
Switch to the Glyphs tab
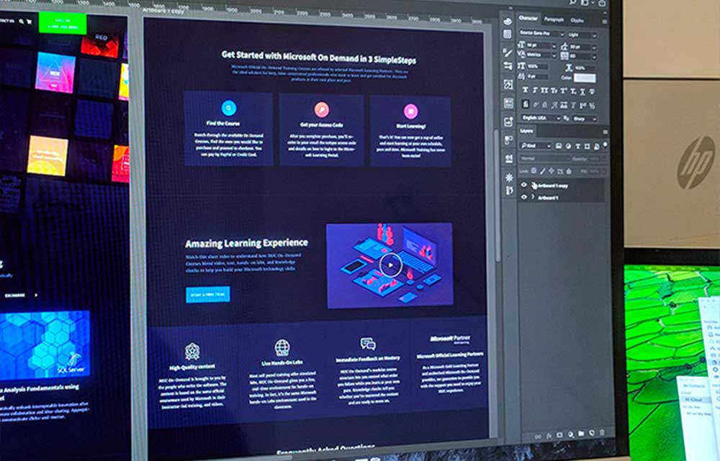coord(577,21)
